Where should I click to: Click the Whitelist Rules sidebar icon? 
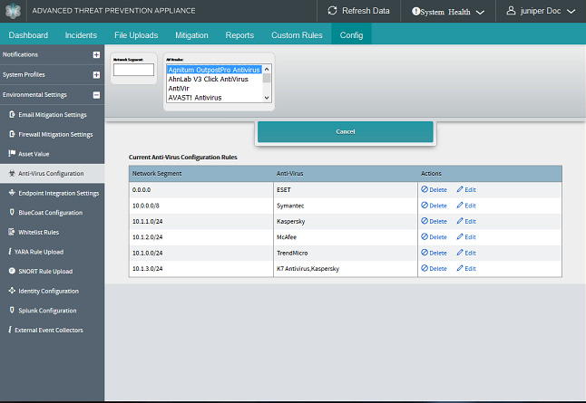(x=12, y=232)
